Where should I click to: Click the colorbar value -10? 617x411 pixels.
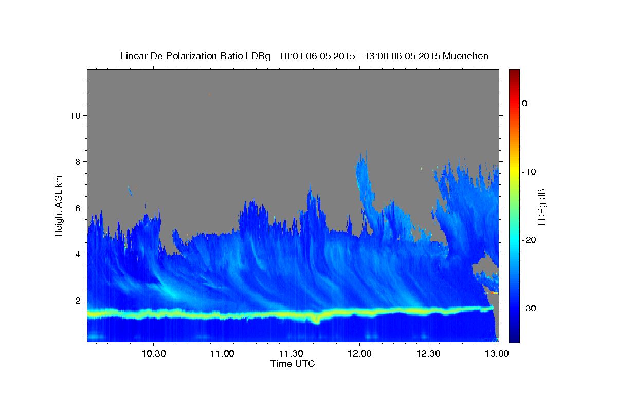529,172
